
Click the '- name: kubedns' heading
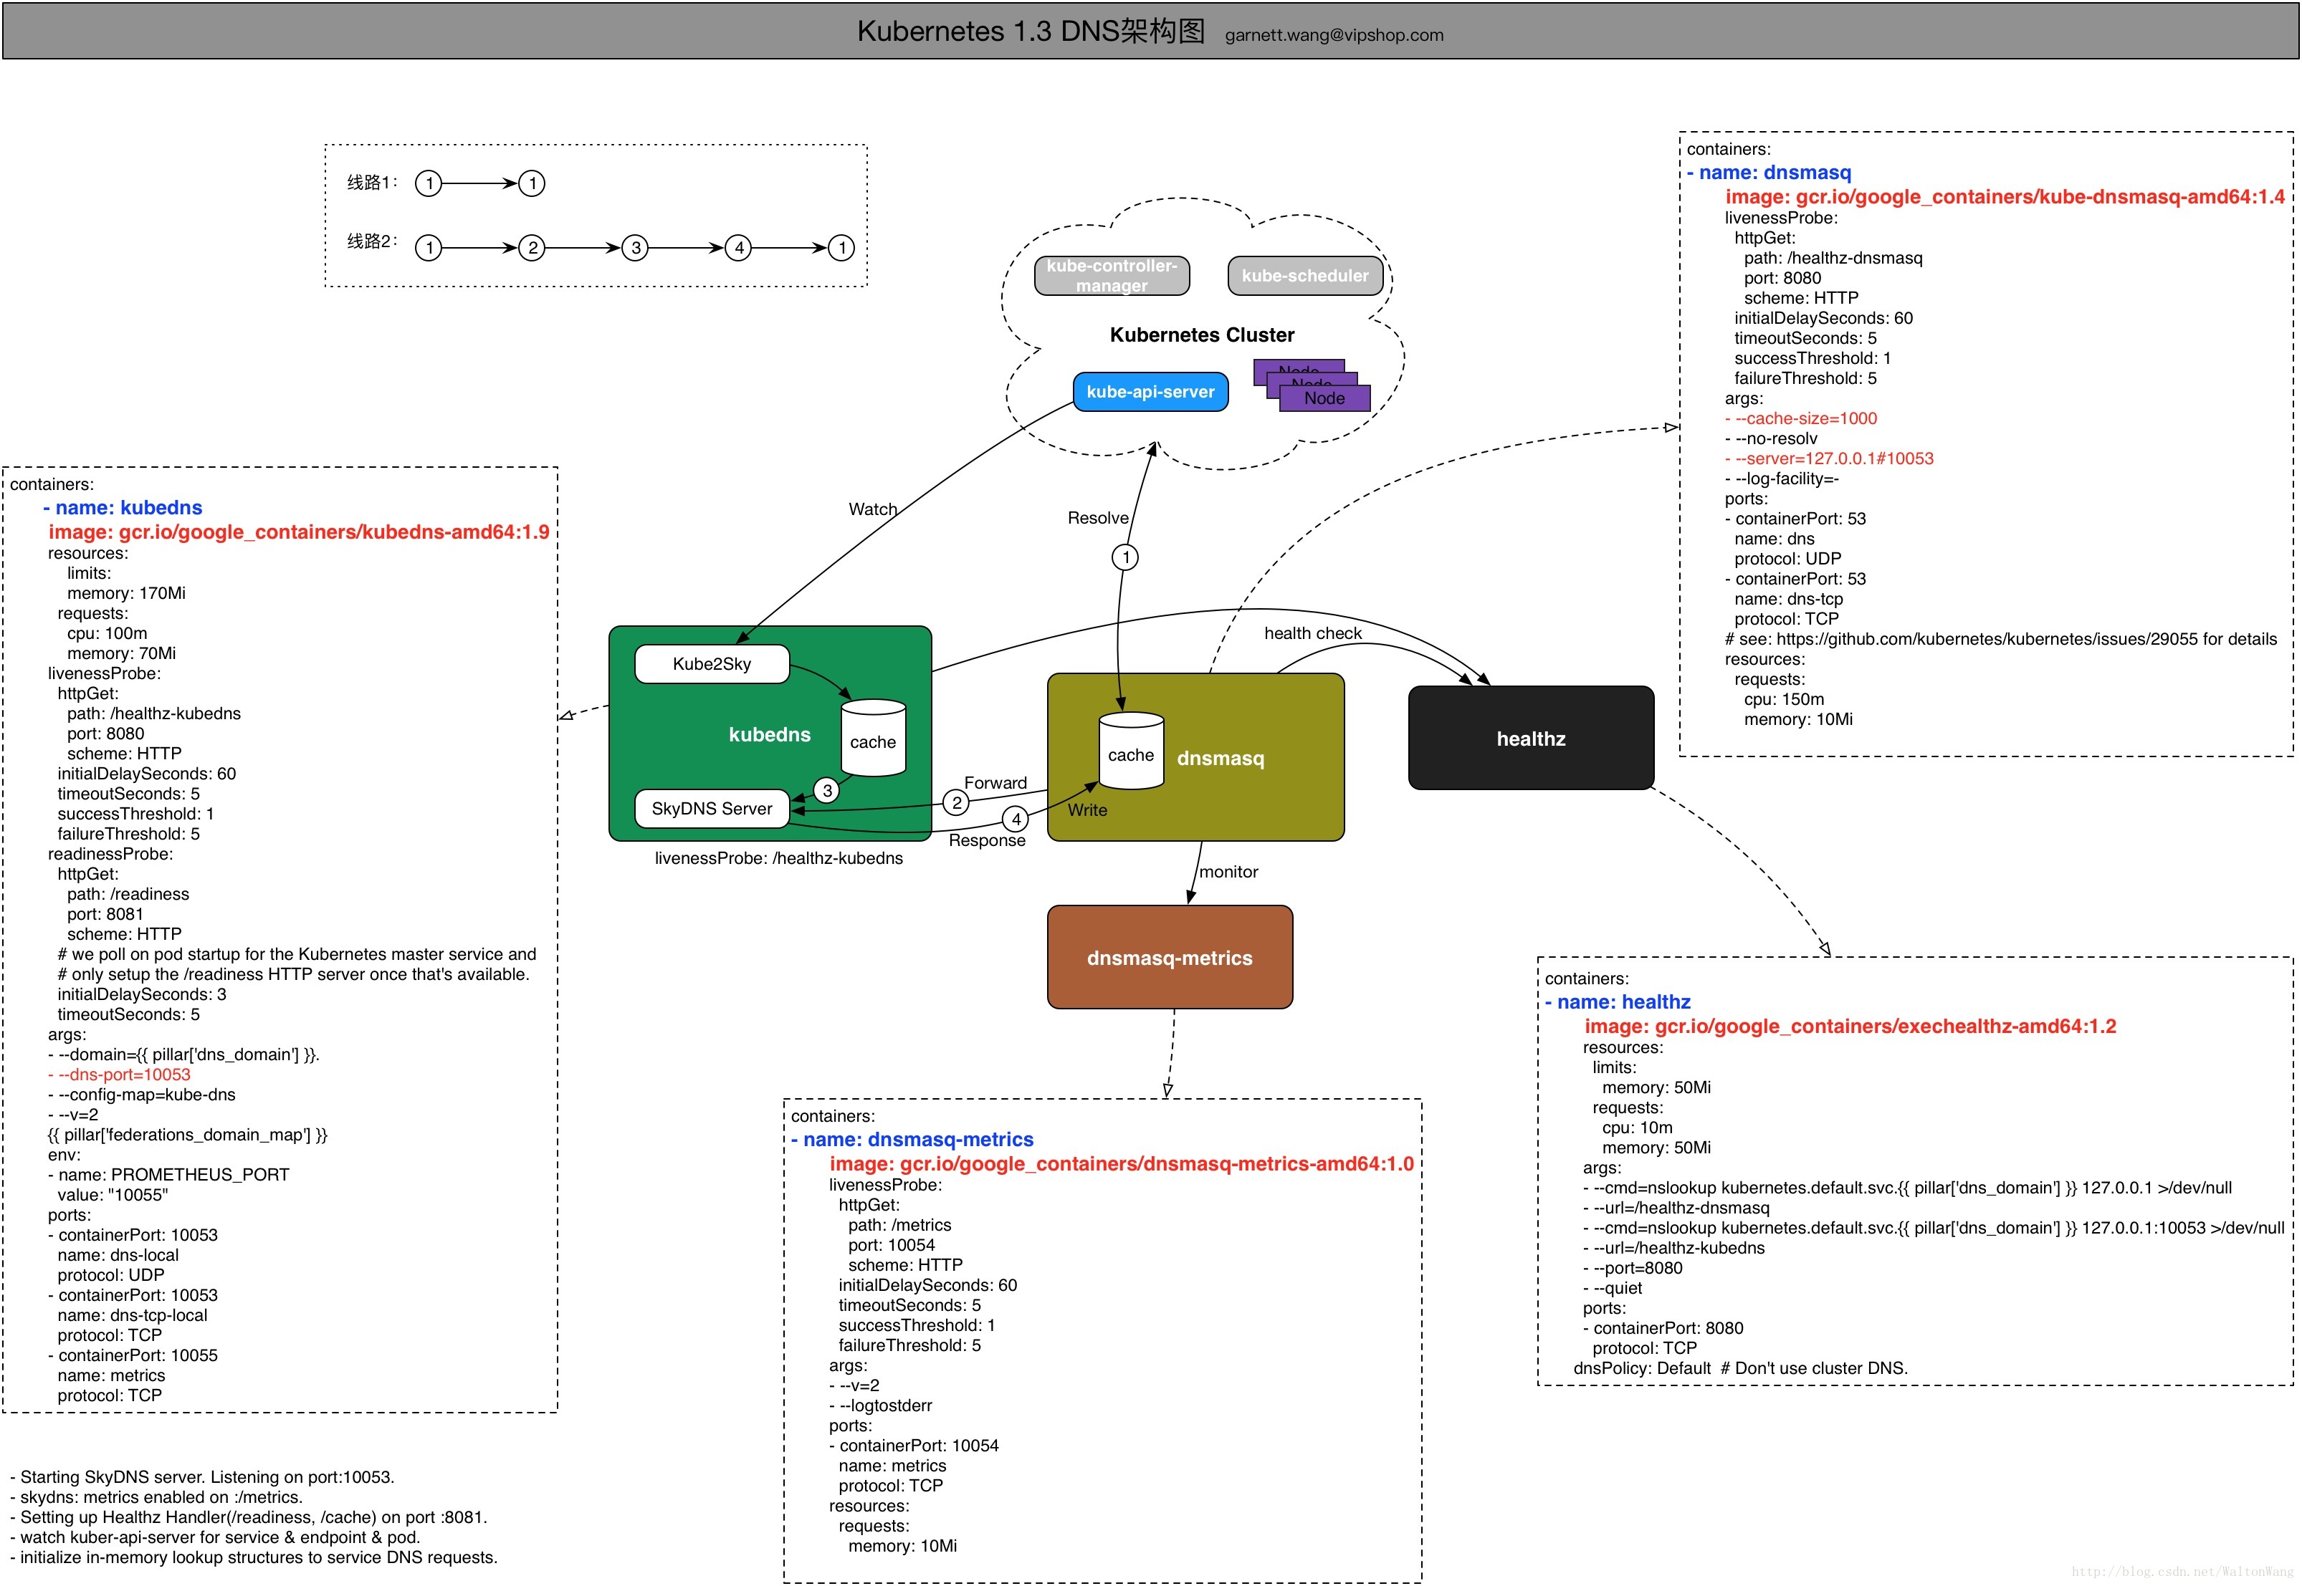(123, 508)
